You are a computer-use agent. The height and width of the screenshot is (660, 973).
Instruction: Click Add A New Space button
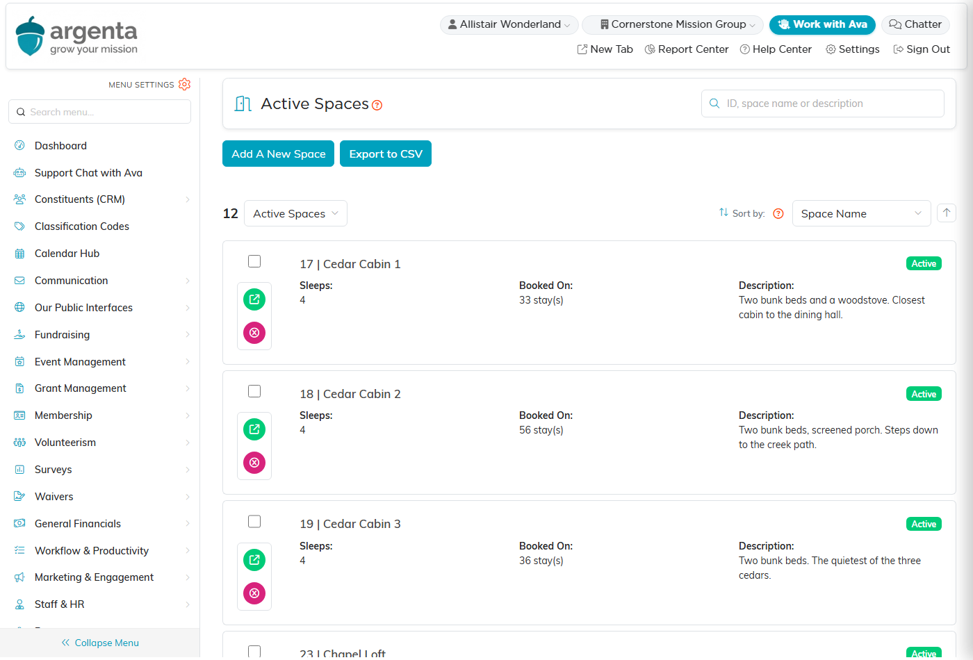(x=278, y=154)
